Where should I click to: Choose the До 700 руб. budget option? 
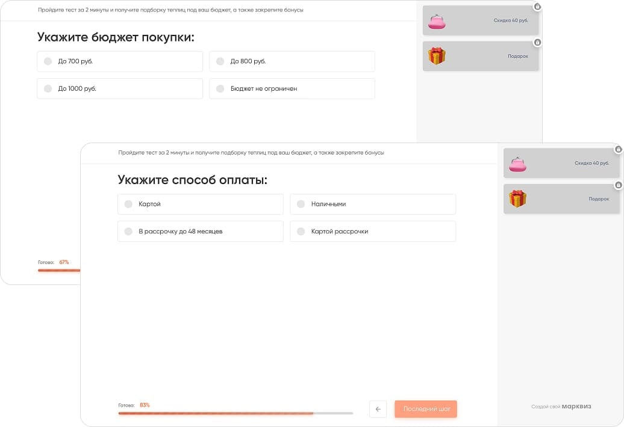click(119, 61)
